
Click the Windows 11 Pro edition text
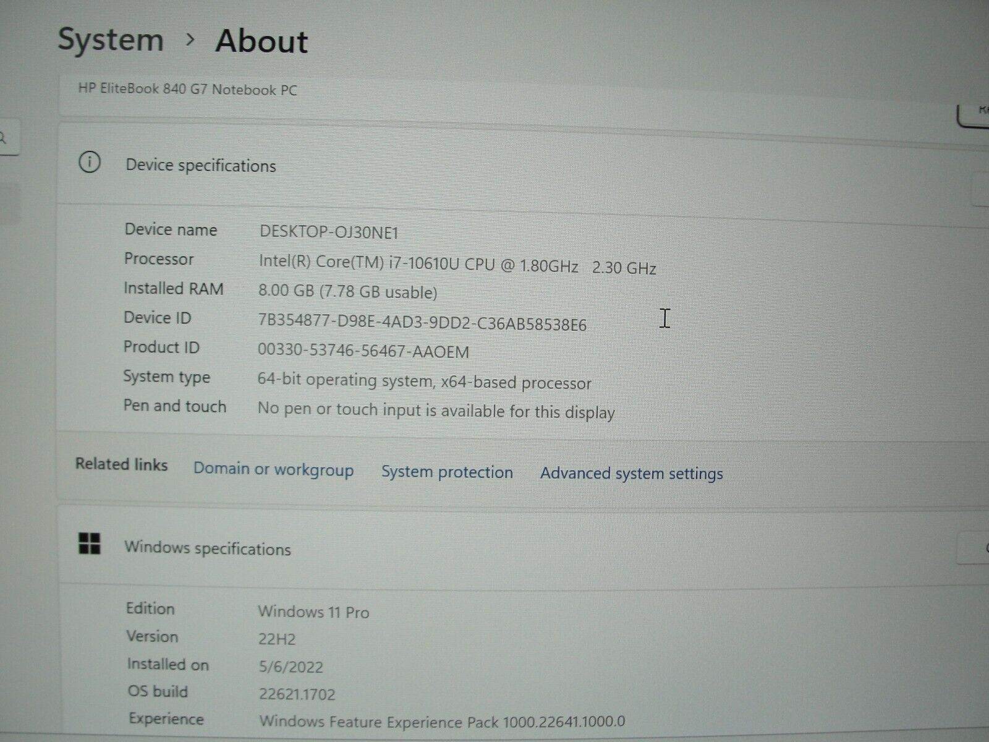pos(313,612)
